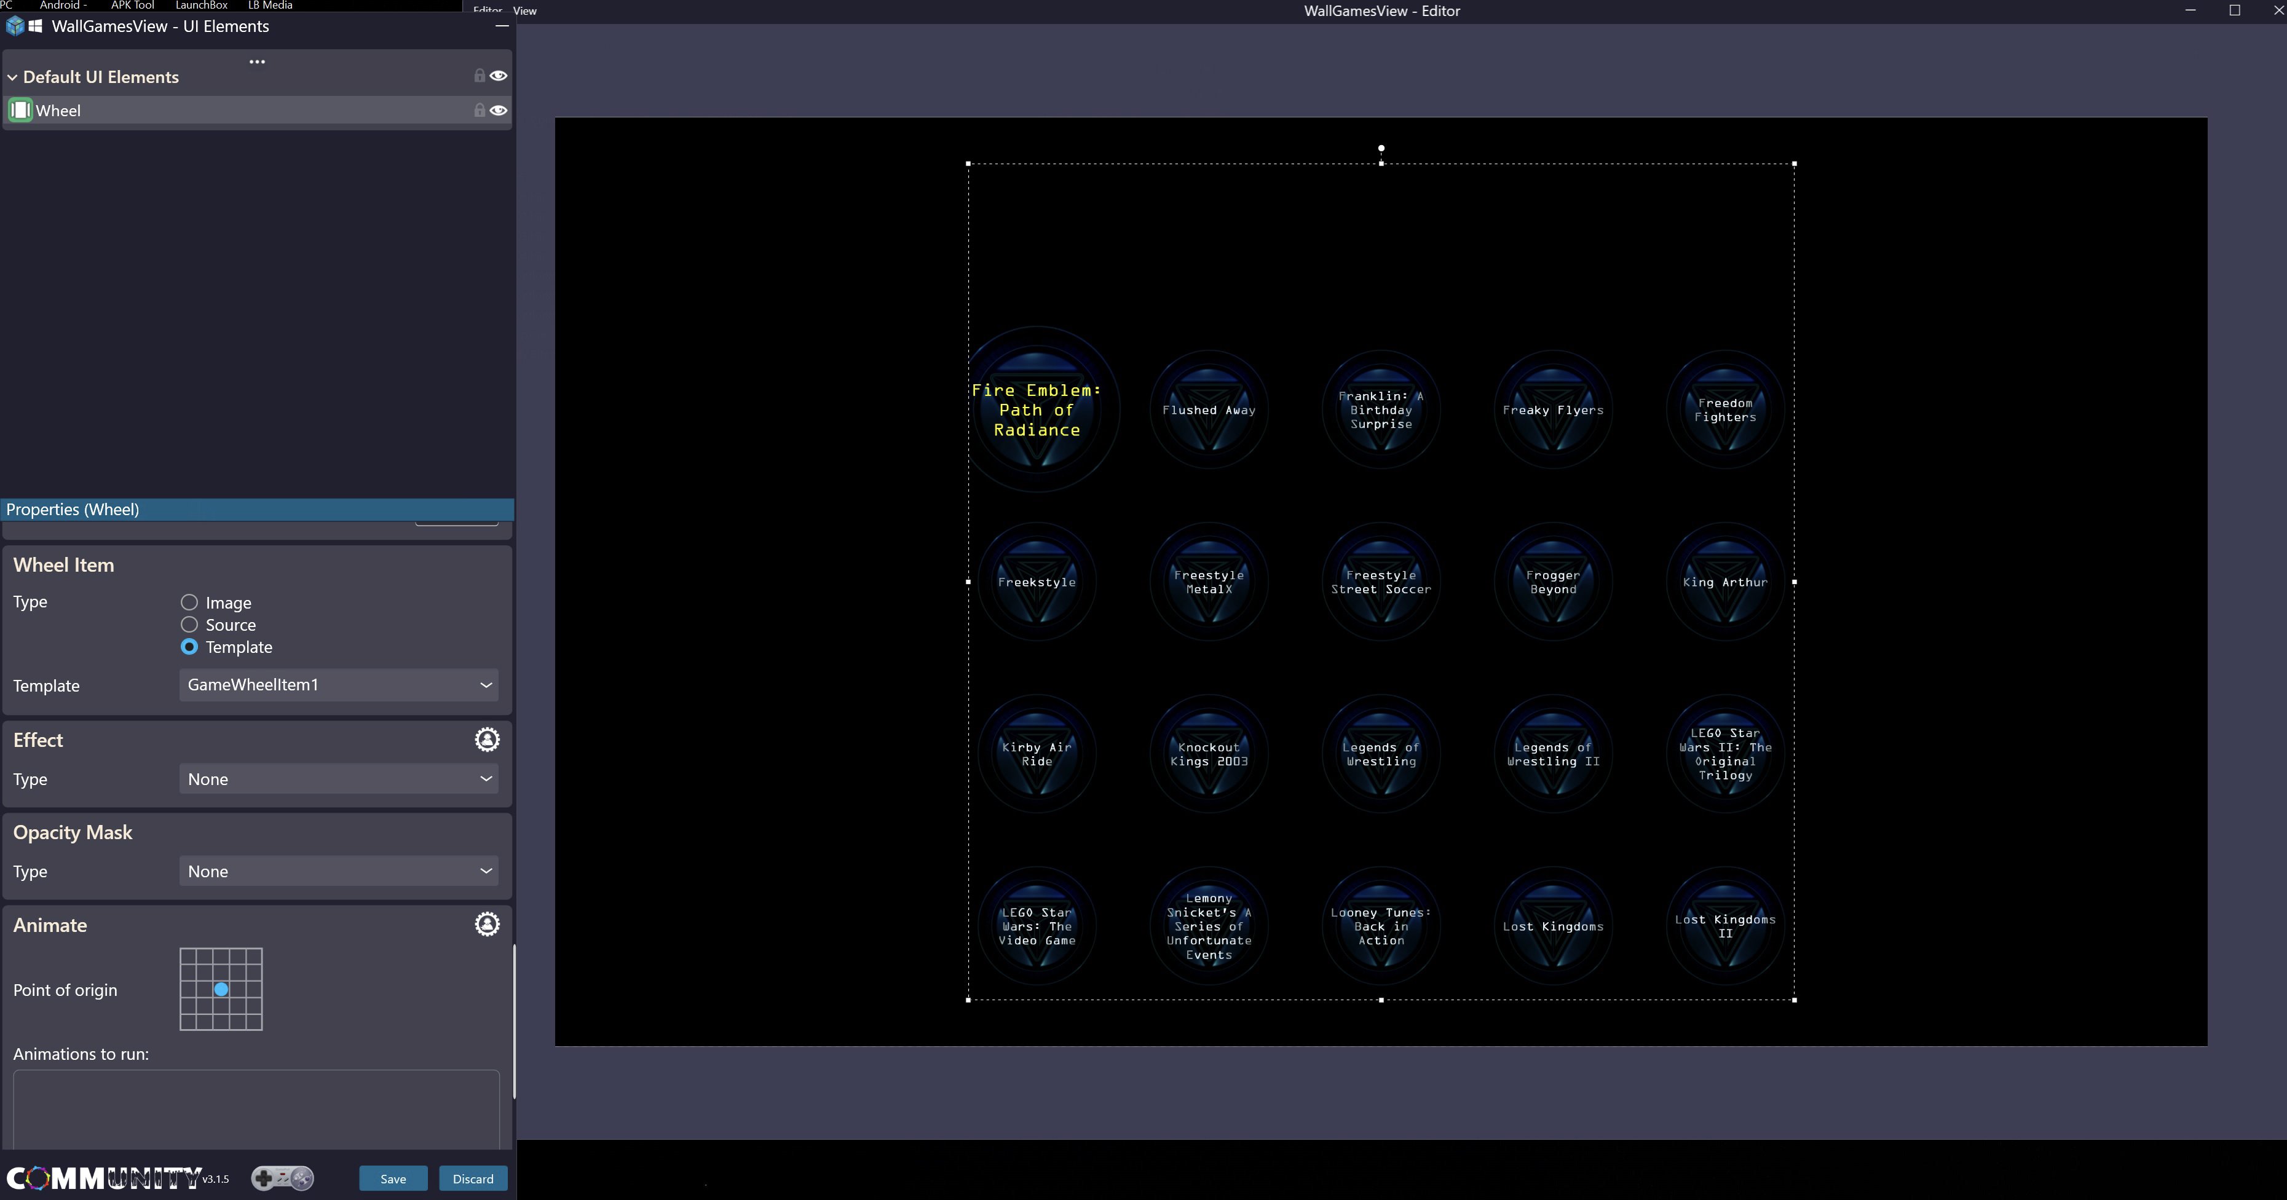2287x1200 pixels.
Task: Select the Flushed Away wheel item
Action: tap(1208, 410)
